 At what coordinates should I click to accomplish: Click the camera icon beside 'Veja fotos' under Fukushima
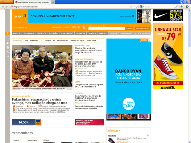pyautogui.click(x=14, y=106)
